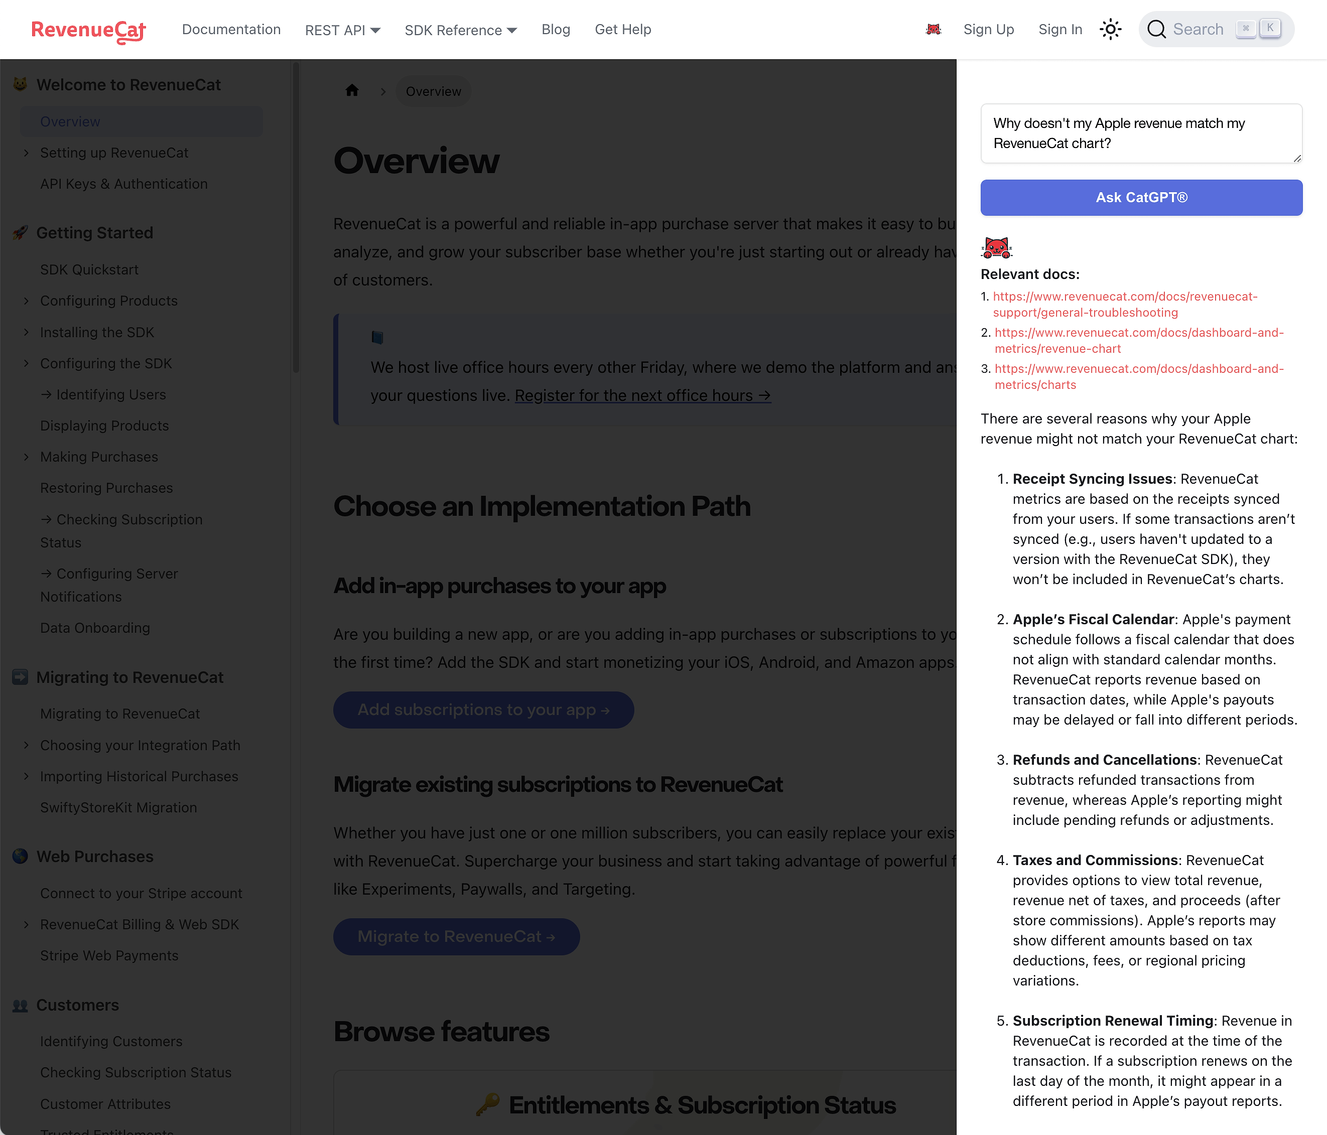Click the Search field in the navbar

pyautogui.click(x=1216, y=30)
